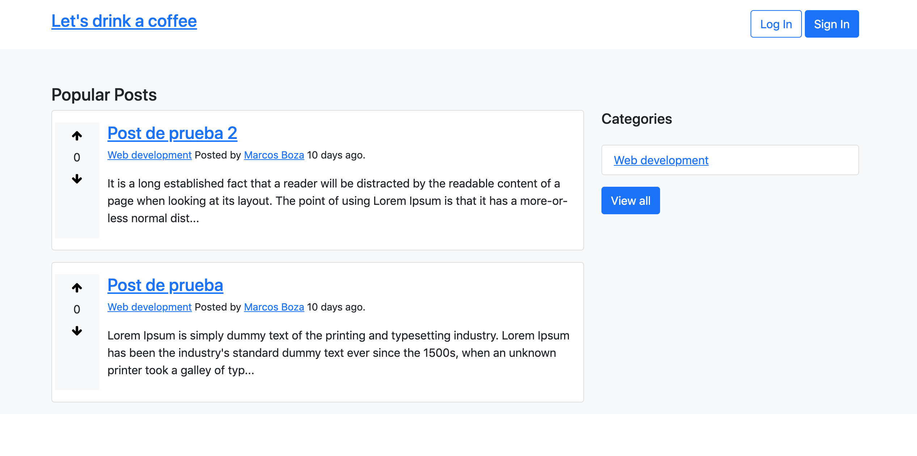Image resolution: width=917 pixels, height=456 pixels.
Task: Open Marcos Boza profile from second post
Action: click(274, 307)
